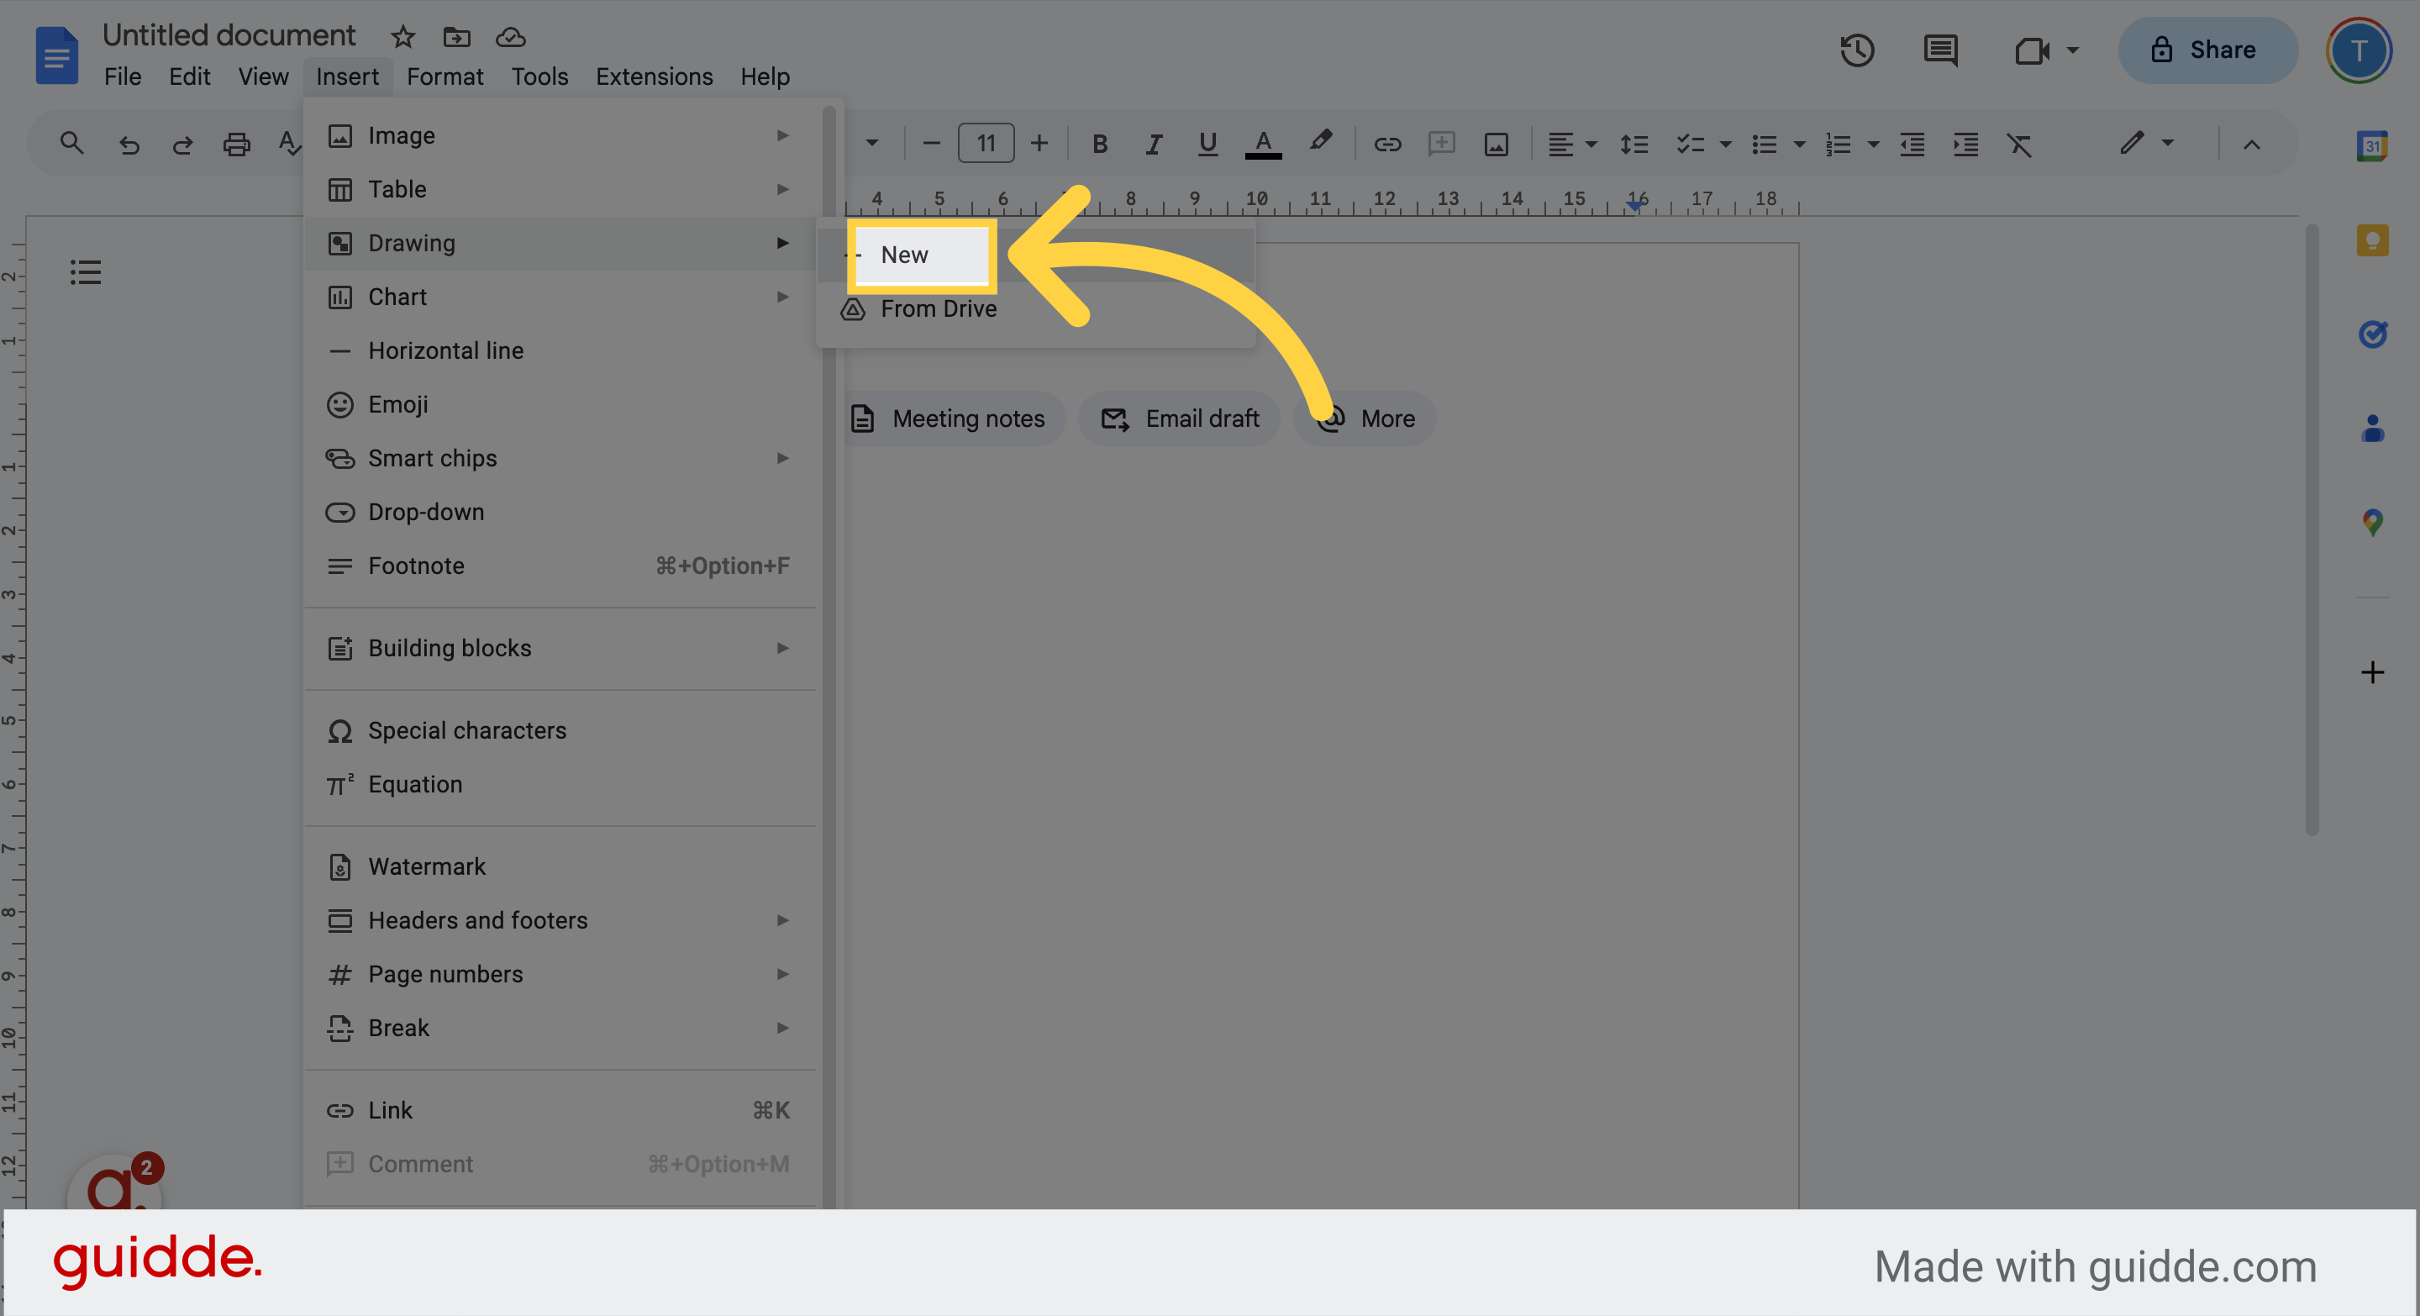Open the account avatar T
Screen dimensions: 2420x1316
pos(2358,50)
